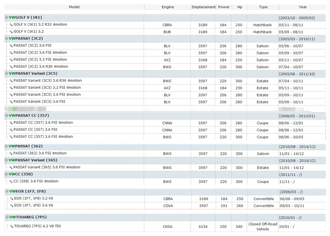The image size is (330, 236).
Task: Click magnifier icon for PASSAT (3C2) 3.6 FSI 4motion
Action: click(11, 53)
